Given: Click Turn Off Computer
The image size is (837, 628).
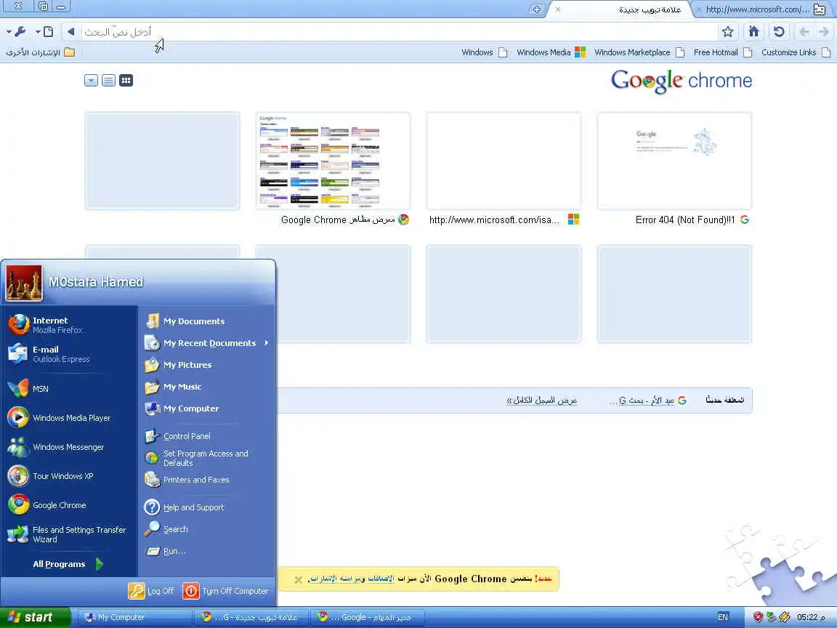Looking at the screenshot, I should [226, 591].
